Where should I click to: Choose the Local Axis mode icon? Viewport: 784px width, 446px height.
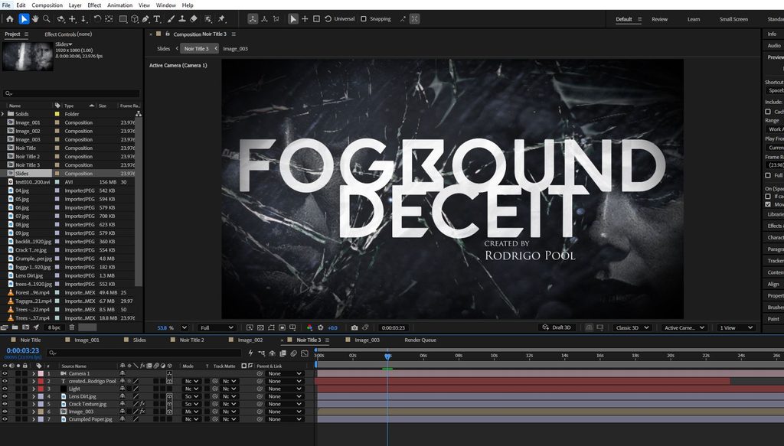click(253, 19)
